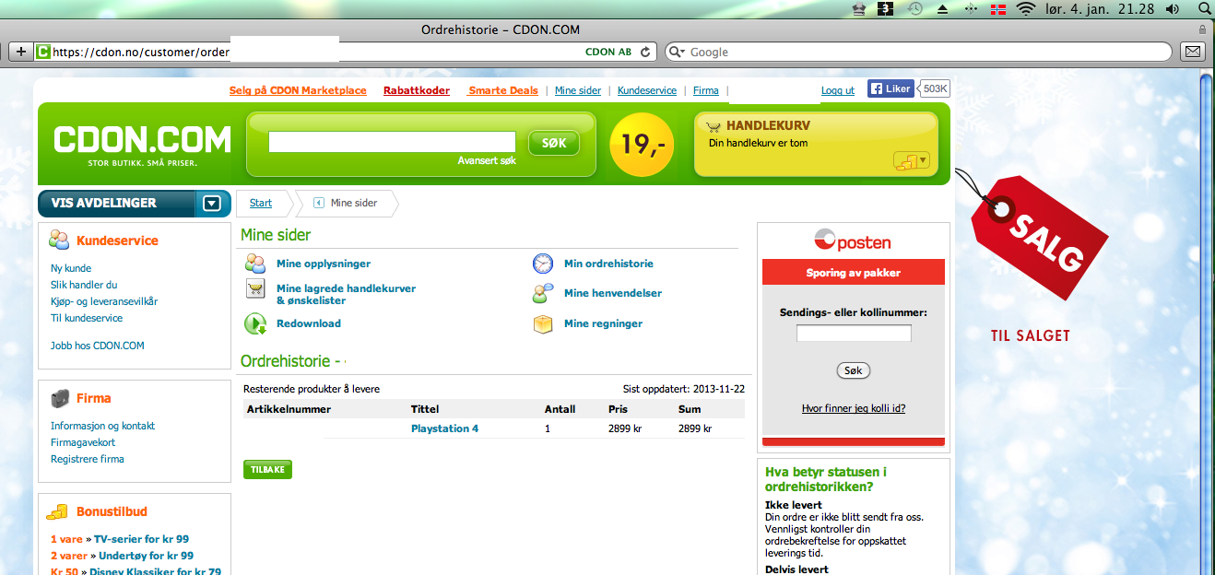Open TV-serier for kr 99 offer
This screenshot has height=575, width=1215.
tap(141, 539)
